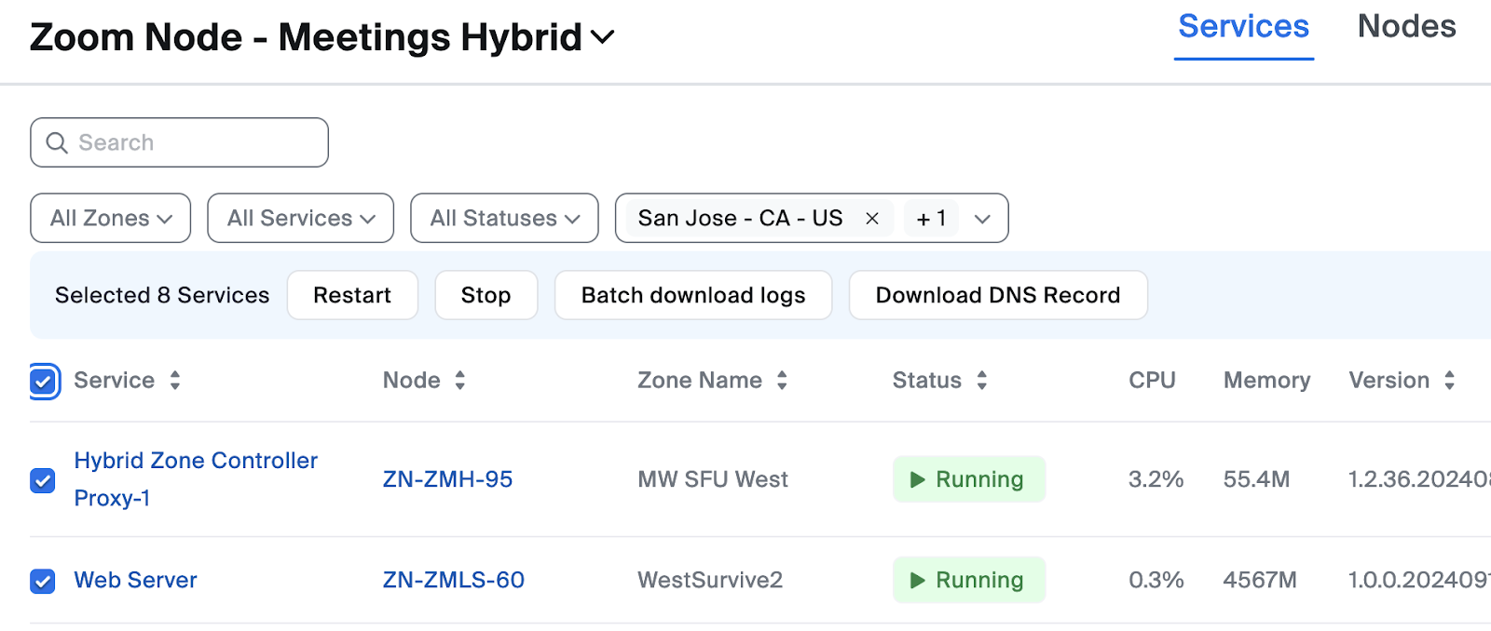Expand the Zoom Node - Meetings Hybrid title dropdown

[x=603, y=37]
